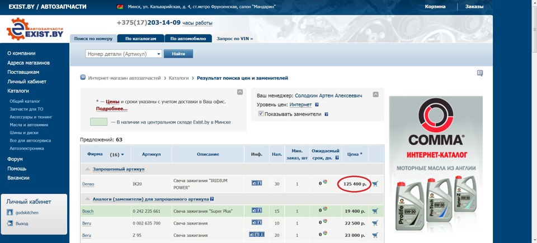The width and height of the screenshot is (537, 243).
Task: Click the help icon in Ожидаемый срок header
Action: click(x=337, y=158)
